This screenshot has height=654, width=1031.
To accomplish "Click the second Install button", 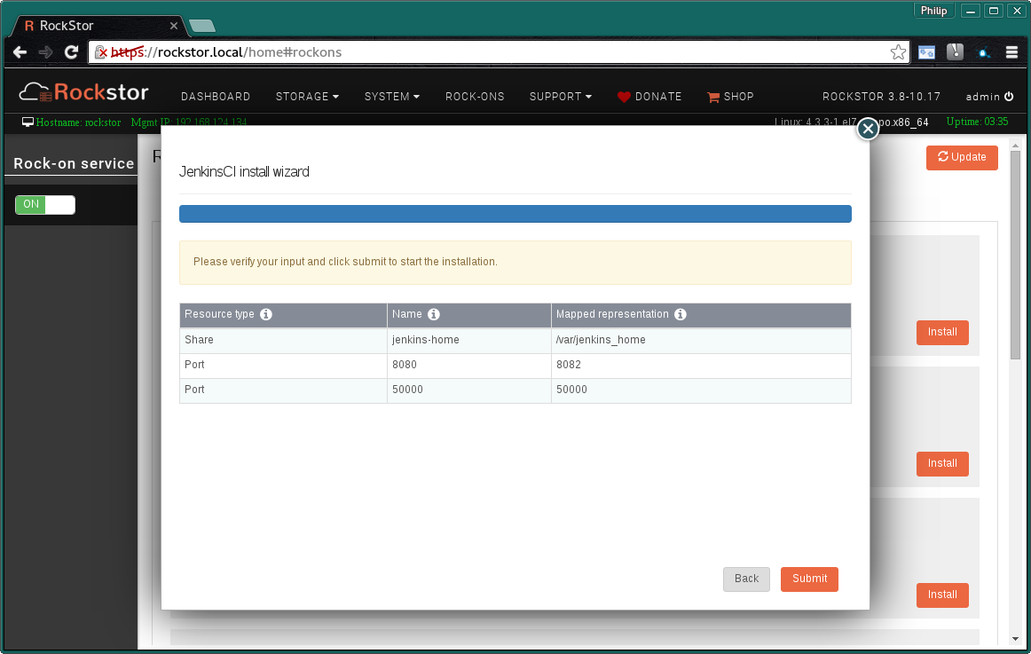I will pos(941,463).
